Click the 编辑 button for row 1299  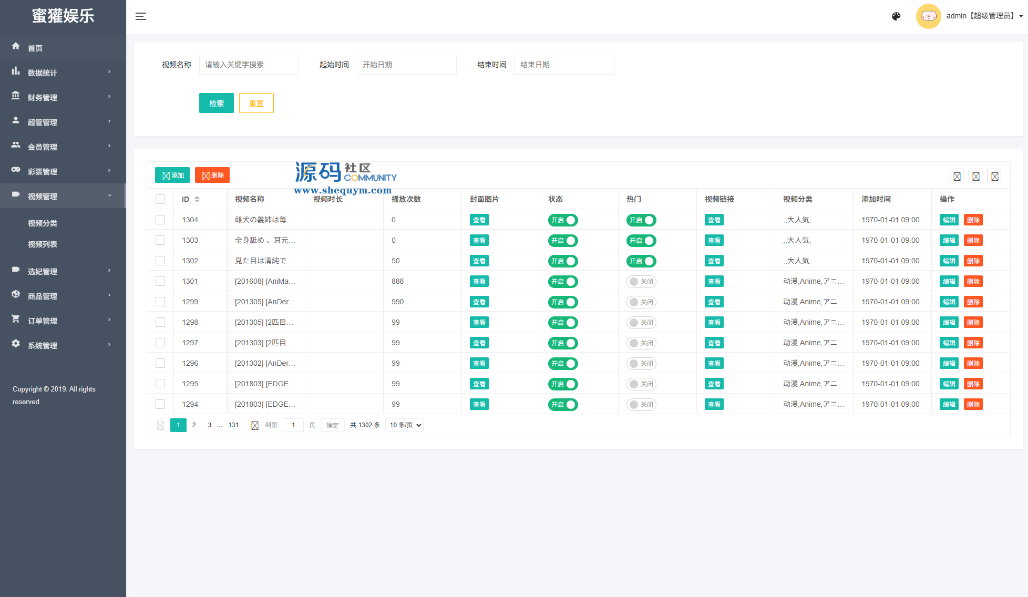[x=949, y=302]
